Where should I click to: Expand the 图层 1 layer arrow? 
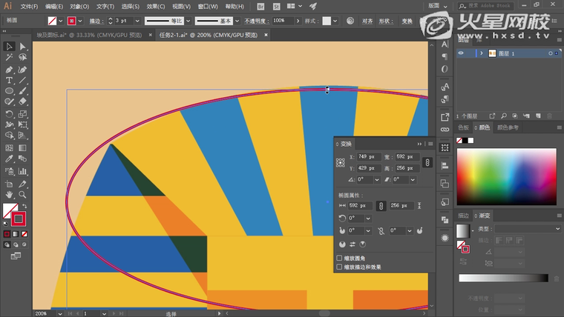tap(481, 53)
